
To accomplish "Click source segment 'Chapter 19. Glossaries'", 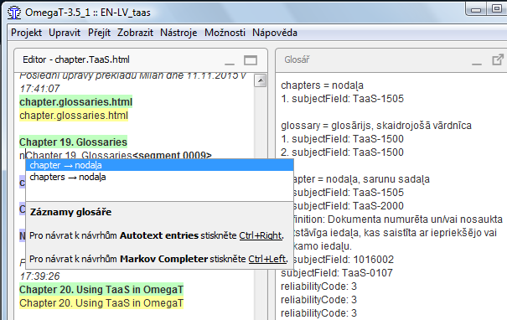I will 73,142.
